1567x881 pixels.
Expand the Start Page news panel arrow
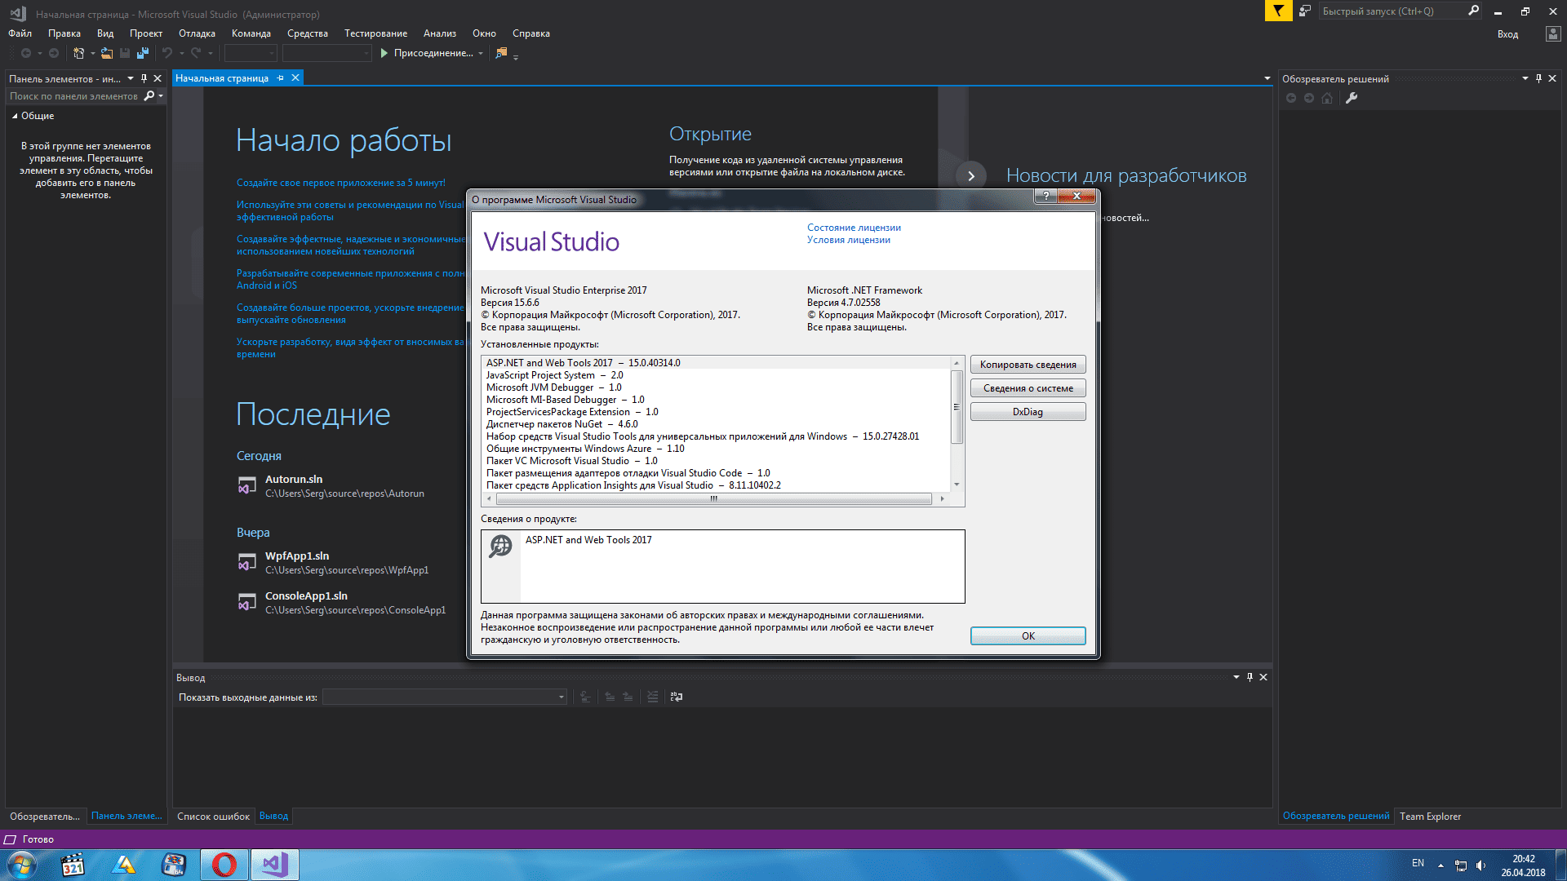pos(971,175)
